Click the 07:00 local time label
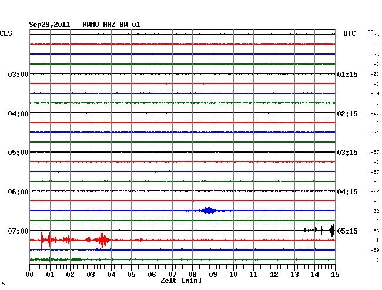The width and height of the screenshot is (382, 290). point(18,231)
